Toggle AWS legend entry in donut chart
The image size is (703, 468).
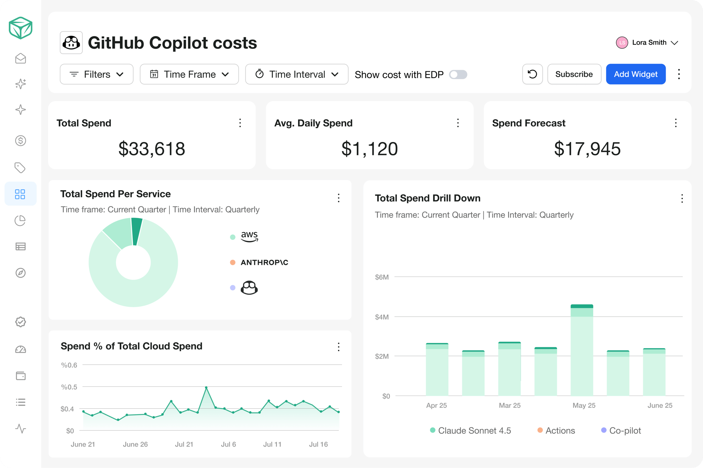click(x=245, y=237)
